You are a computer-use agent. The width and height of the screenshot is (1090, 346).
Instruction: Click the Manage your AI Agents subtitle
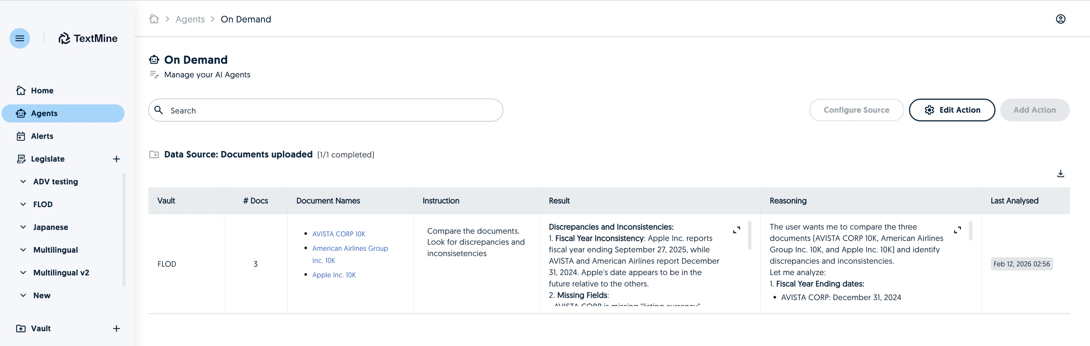pyautogui.click(x=207, y=75)
